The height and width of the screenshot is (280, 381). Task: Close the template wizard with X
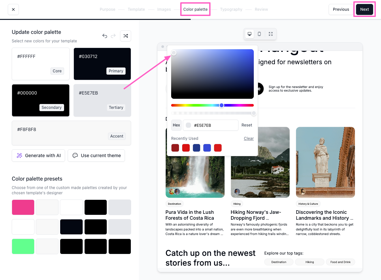pyautogui.click(x=13, y=9)
